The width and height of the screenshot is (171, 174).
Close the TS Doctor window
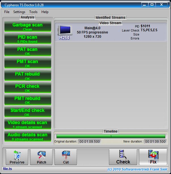pyautogui.click(x=161, y=5)
